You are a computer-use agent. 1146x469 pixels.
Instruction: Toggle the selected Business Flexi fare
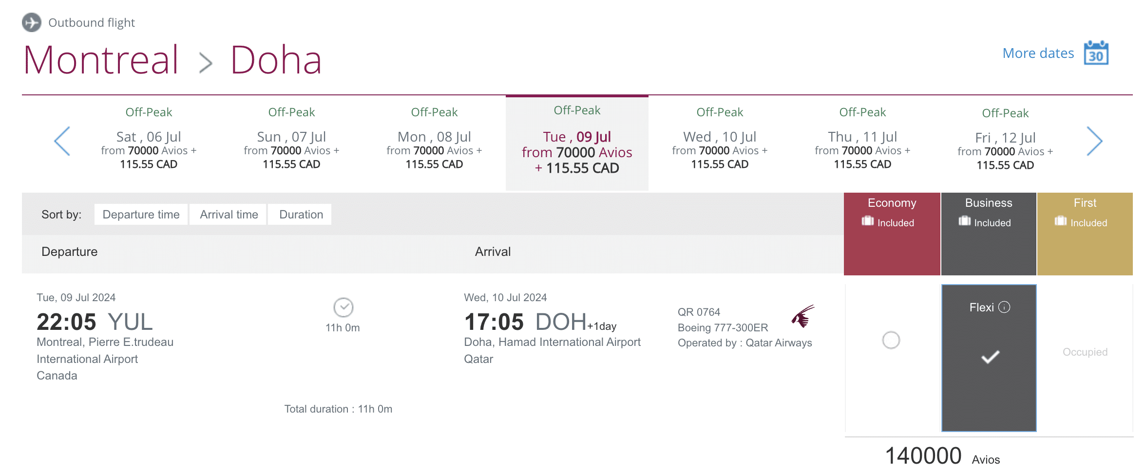tap(989, 358)
